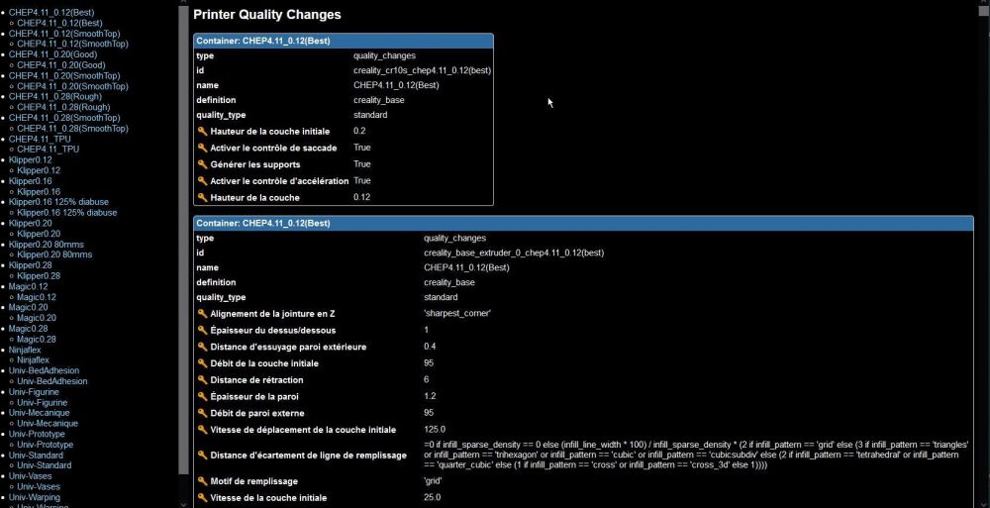This screenshot has width=990, height=508.
Task: Click id value creality_base_extruder_0_chep4.11_0.12(best)
Action: click(x=513, y=253)
